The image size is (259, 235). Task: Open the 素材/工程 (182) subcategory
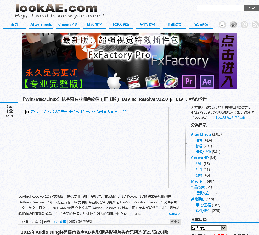click(x=203, y=205)
